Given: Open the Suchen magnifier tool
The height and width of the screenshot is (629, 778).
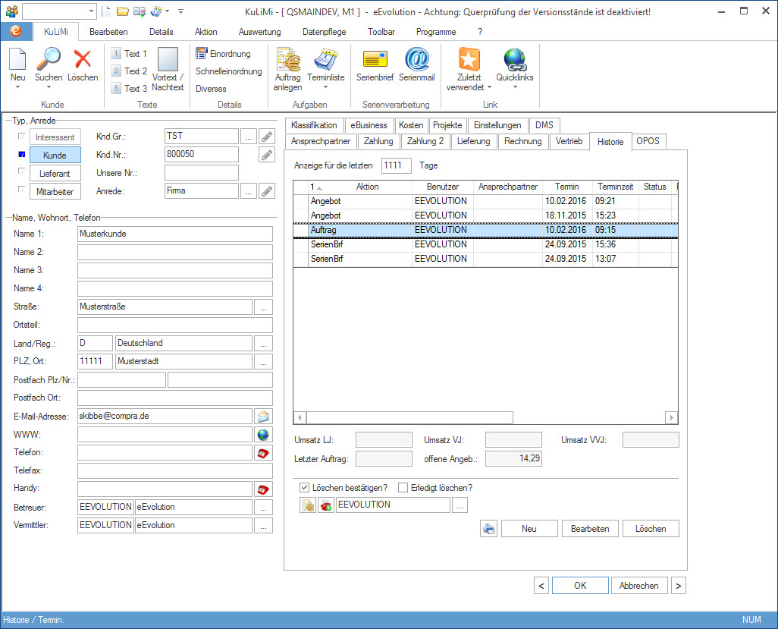Looking at the screenshot, I should (x=49, y=59).
